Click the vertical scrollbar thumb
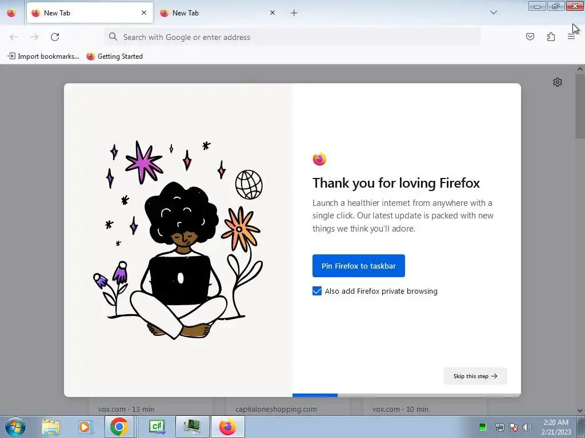This screenshot has width=585, height=438. (580, 106)
